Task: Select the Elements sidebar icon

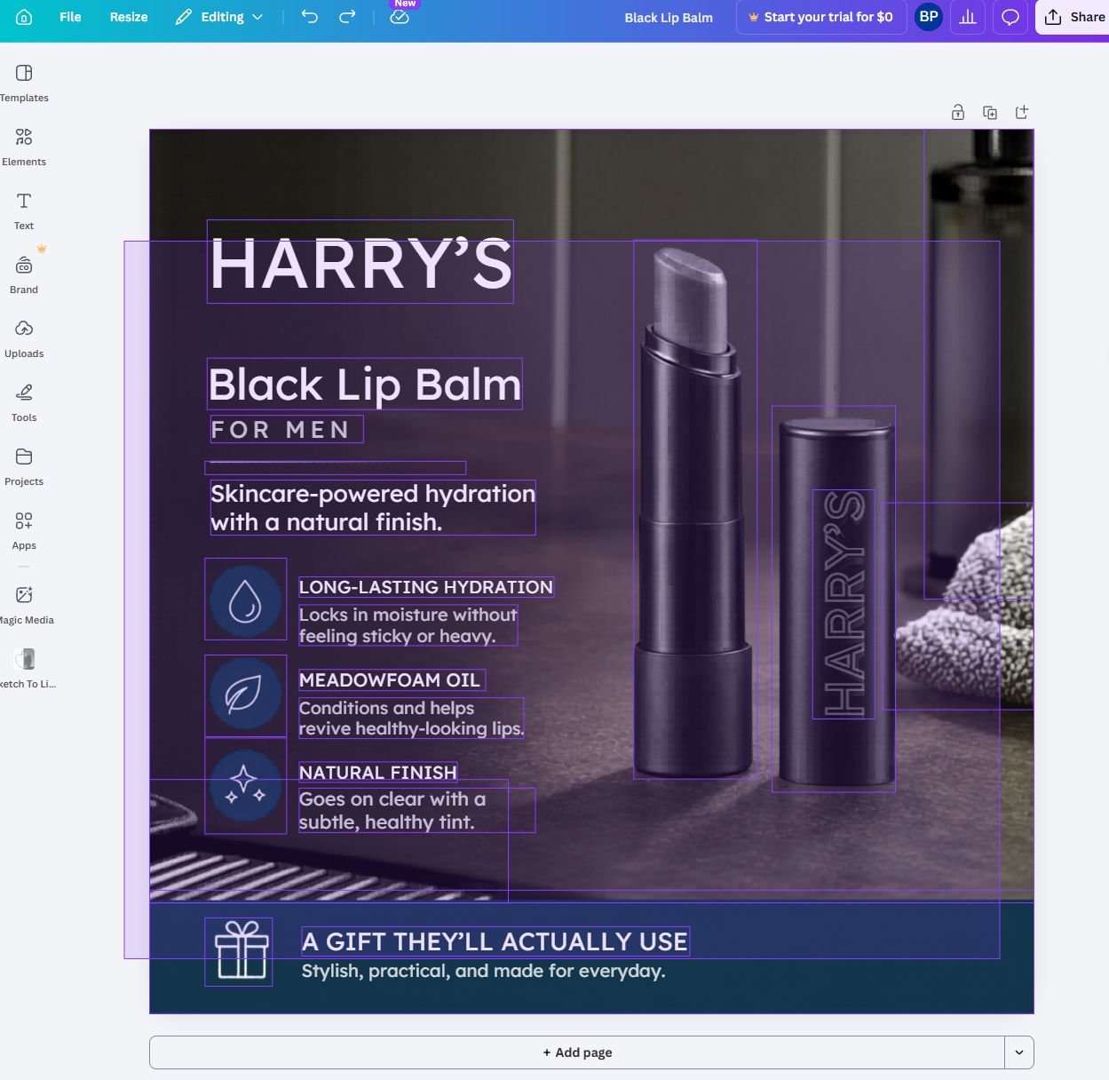Action: (24, 147)
